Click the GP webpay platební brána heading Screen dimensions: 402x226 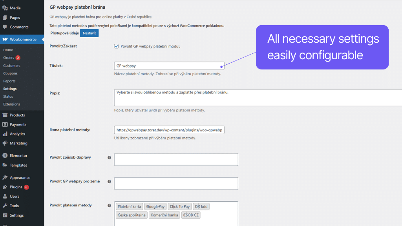click(x=77, y=7)
